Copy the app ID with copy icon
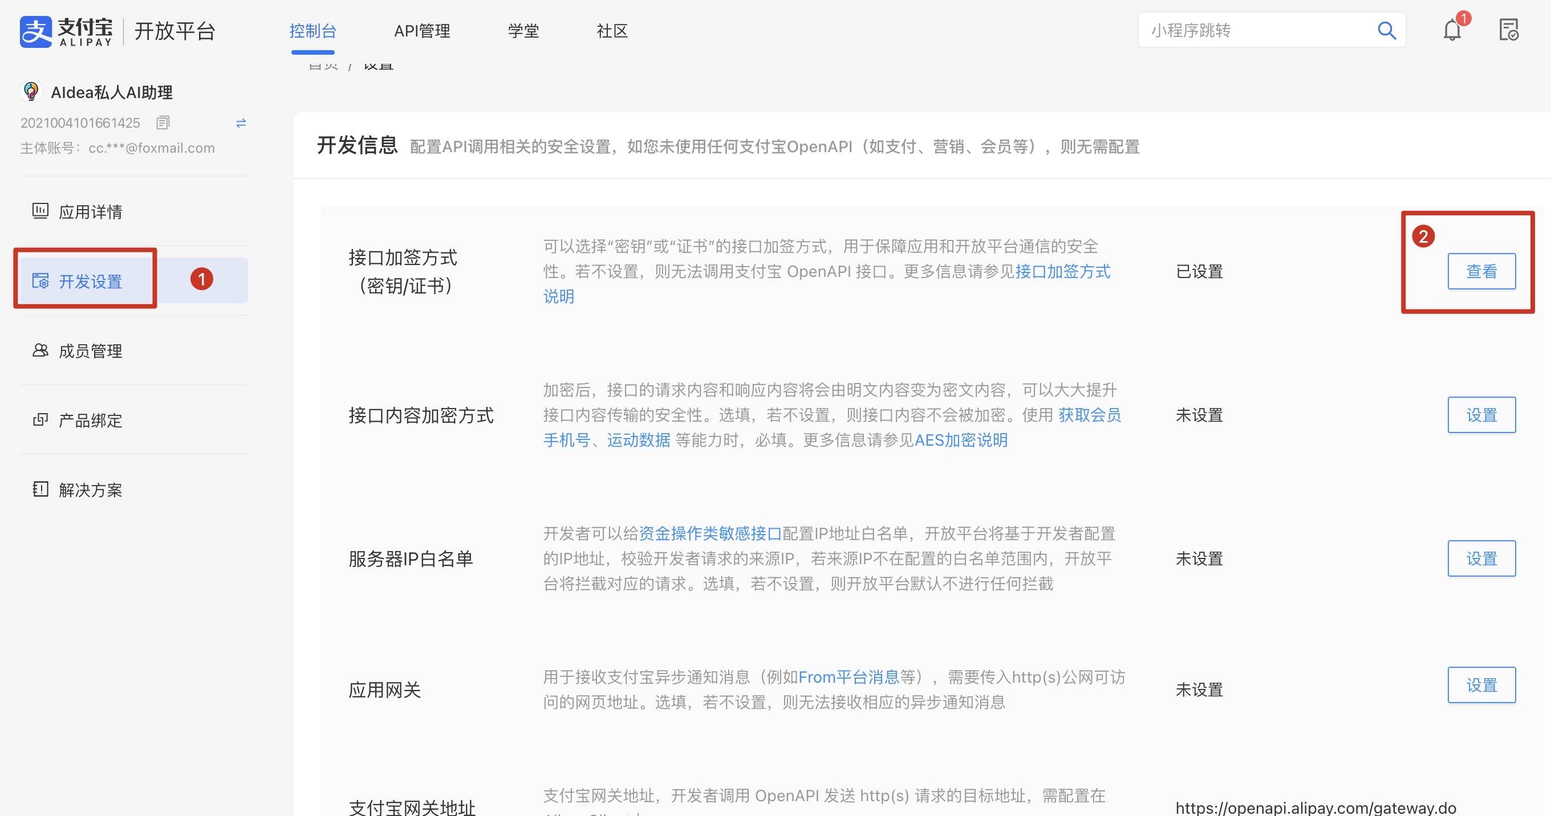 [163, 123]
